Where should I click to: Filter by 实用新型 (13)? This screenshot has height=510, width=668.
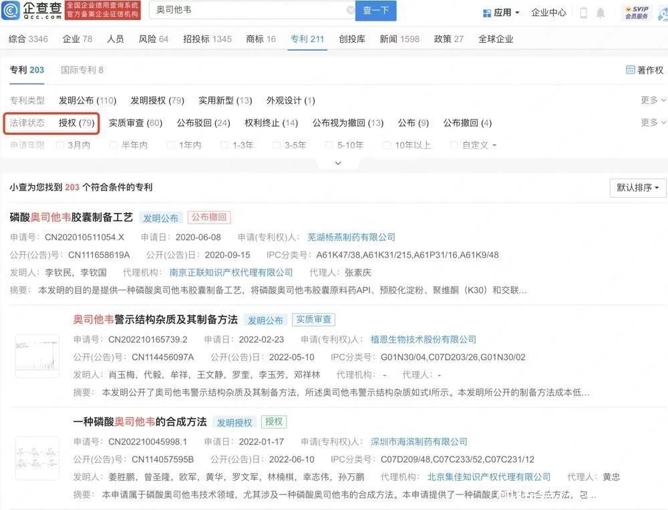(x=225, y=101)
